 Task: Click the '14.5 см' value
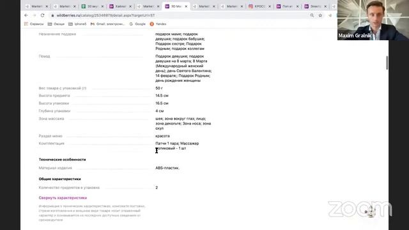pos(162,96)
